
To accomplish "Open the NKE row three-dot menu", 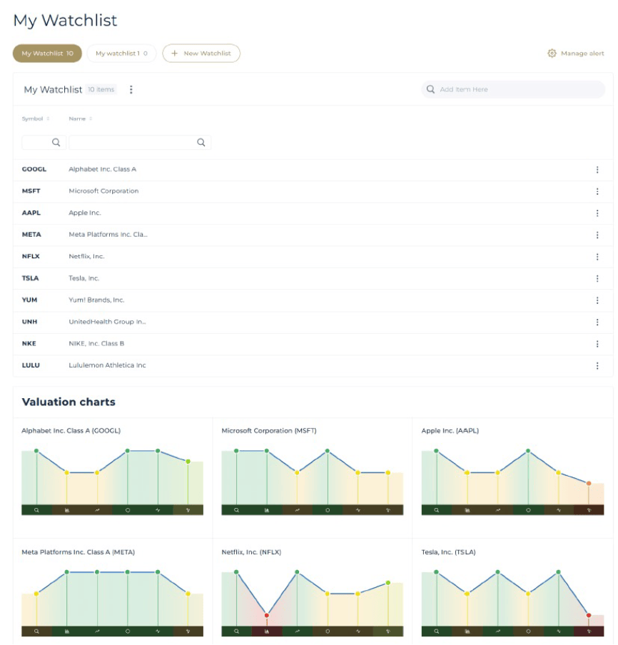I will 597,344.
